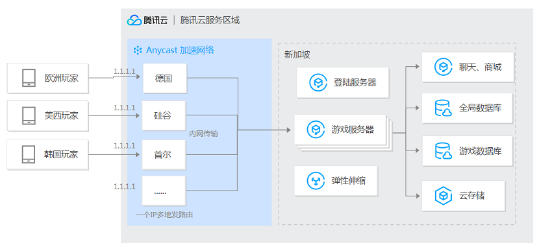Click the 欧洲玩家 label
Viewport: 539px width, 247px height.
(62, 78)
